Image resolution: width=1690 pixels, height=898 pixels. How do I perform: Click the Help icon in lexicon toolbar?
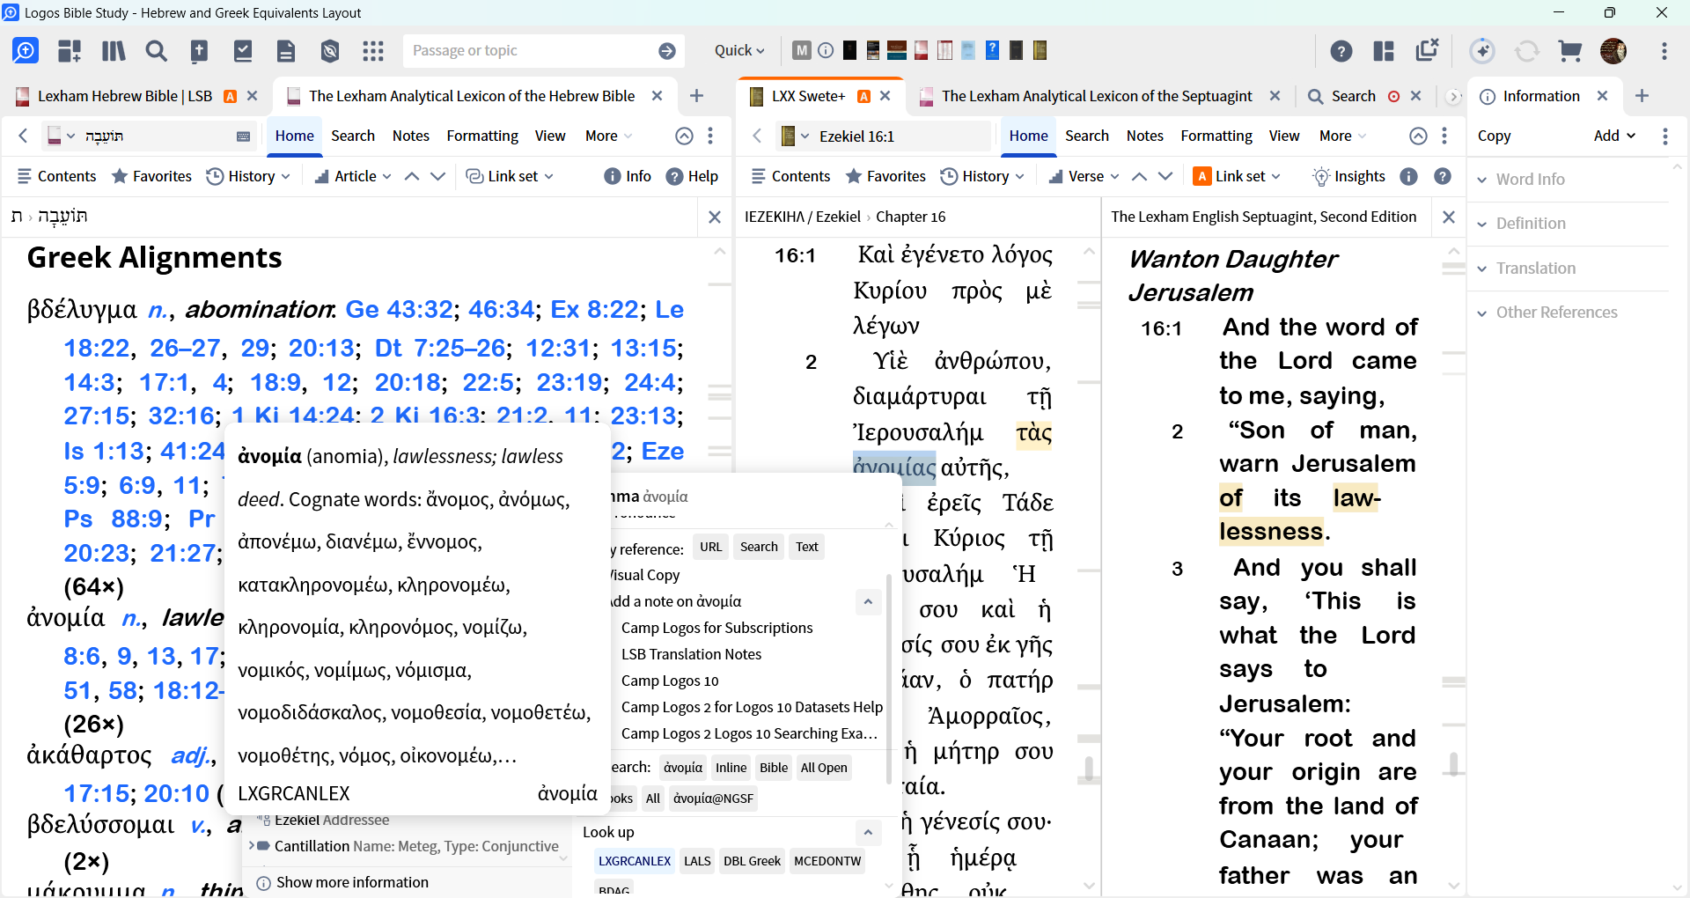692,176
